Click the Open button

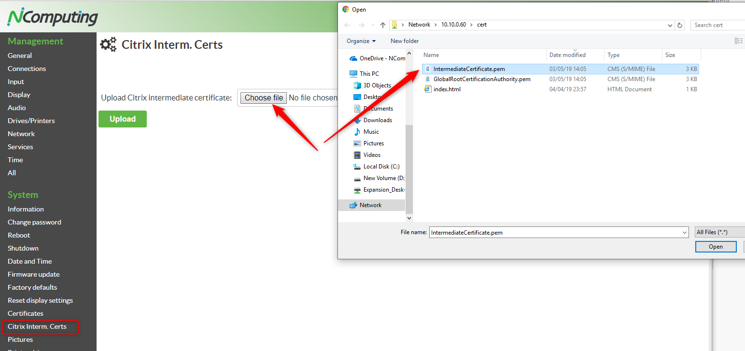click(x=716, y=247)
